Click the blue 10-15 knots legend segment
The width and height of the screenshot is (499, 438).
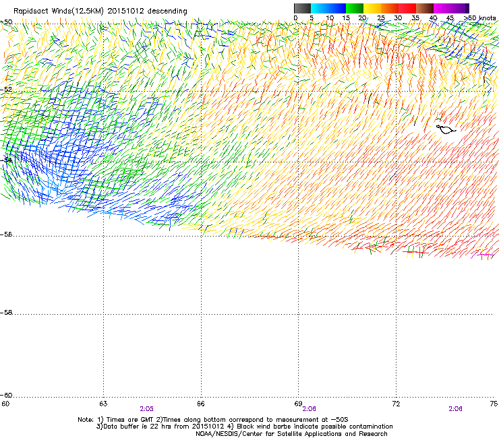(x=337, y=8)
